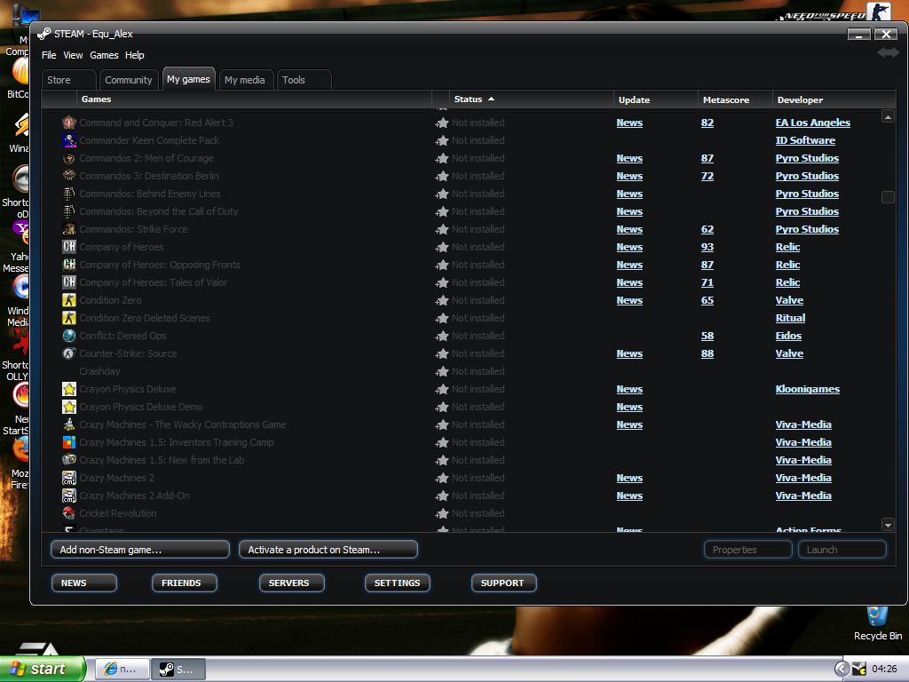Image resolution: width=909 pixels, height=682 pixels.
Task: Click the Crazy Machines 2 Add-On icon
Action: click(69, 496)
